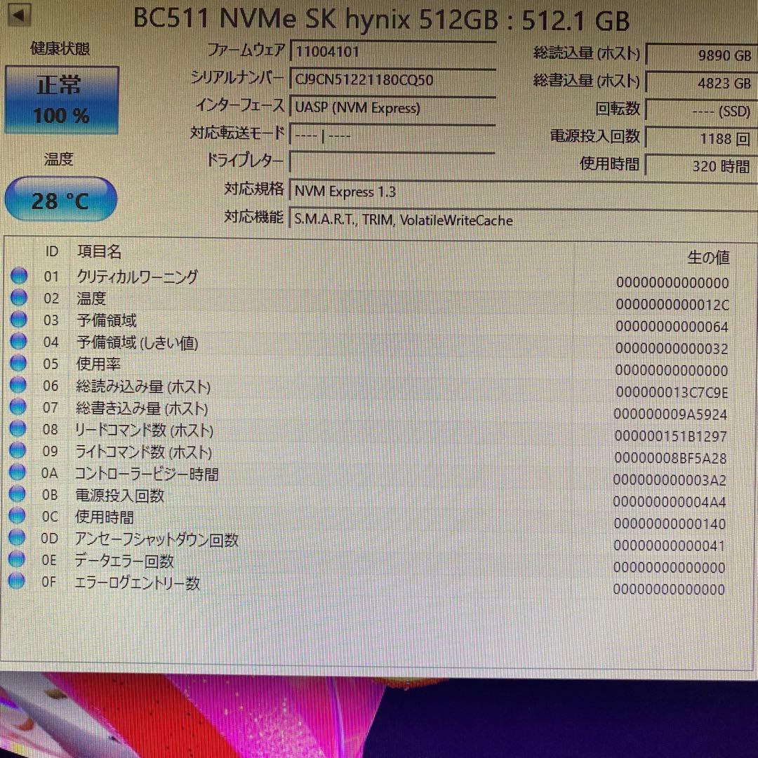Click status circle for ID 0C 使用時間
Screen dimensions: 758x758
click(17, 515)
